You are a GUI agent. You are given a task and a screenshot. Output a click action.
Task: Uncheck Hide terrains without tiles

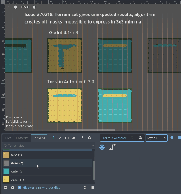pos(19,187)
